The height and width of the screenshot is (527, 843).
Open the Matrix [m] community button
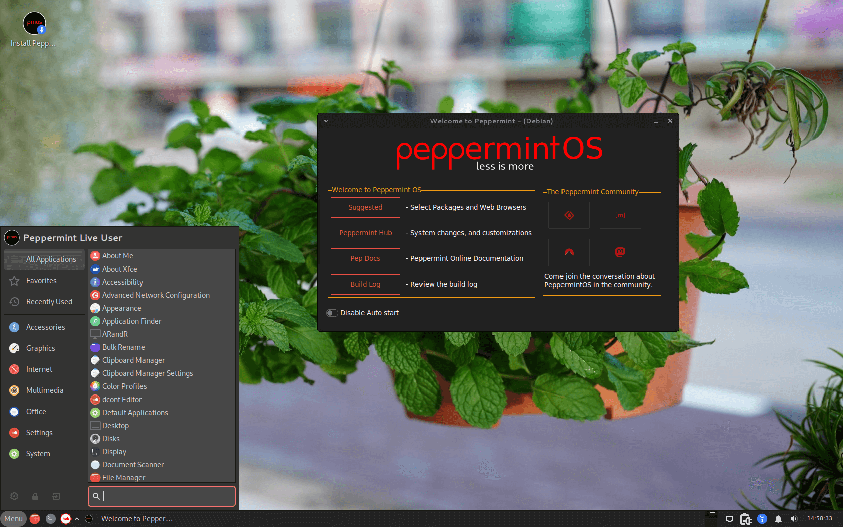point(620,215)
